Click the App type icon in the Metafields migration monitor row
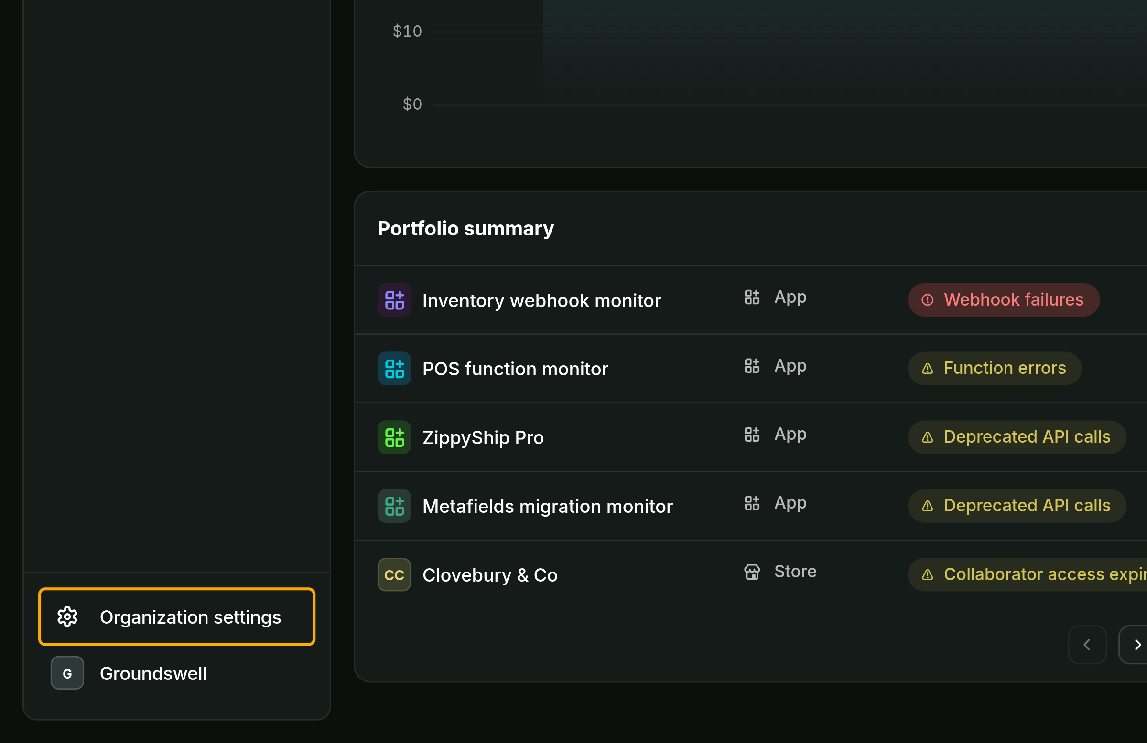This screenshot has width=1147, height=743. pyautogui.click(x=752, y=504)
